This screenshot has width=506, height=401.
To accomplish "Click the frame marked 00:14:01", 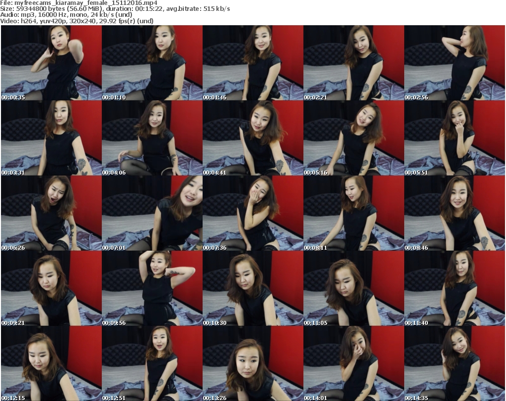I will coord(354,363).
